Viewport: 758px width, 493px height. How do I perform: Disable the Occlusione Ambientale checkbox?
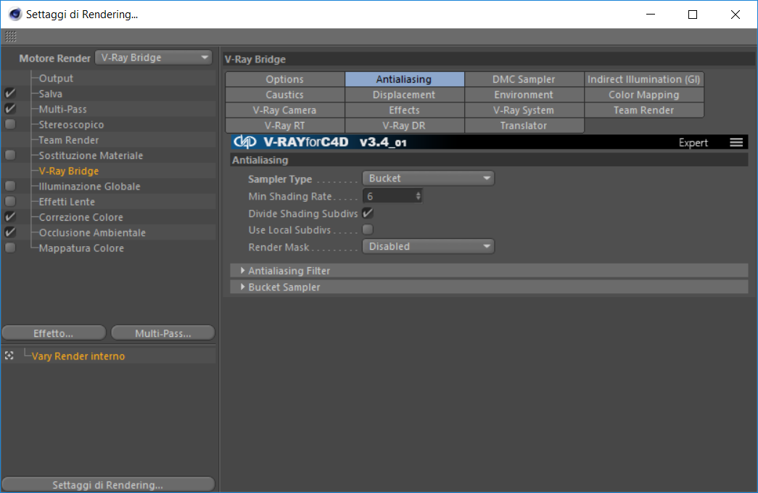pyautogui.click(x=10, y=232)
